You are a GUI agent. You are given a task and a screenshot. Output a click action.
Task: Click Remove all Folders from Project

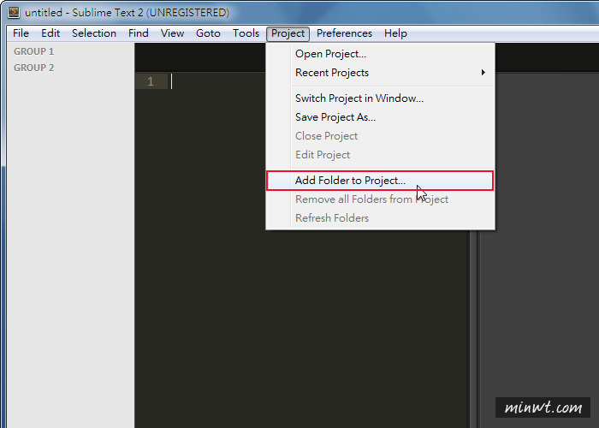click(x=380, y=199)
